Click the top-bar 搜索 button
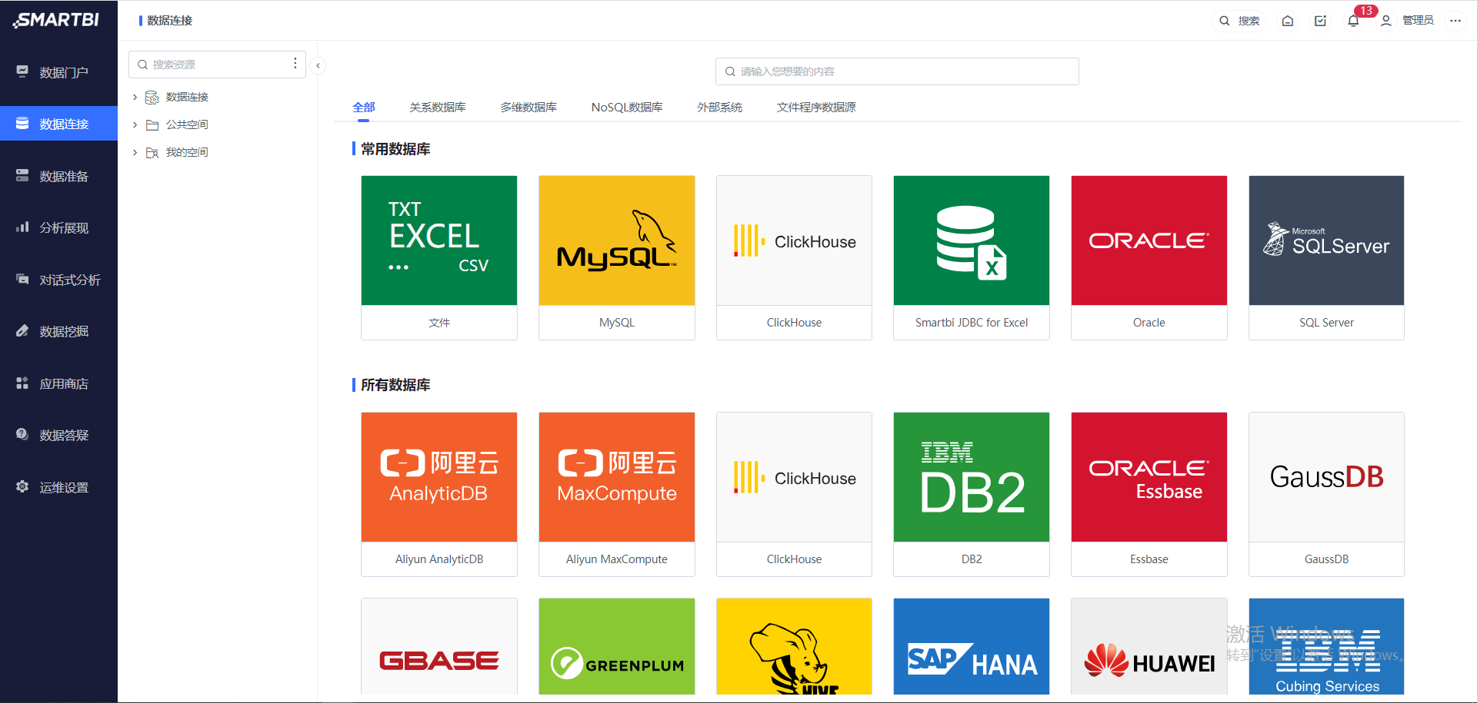This screenshot has height=703, width=1477. coord(1239,21)
